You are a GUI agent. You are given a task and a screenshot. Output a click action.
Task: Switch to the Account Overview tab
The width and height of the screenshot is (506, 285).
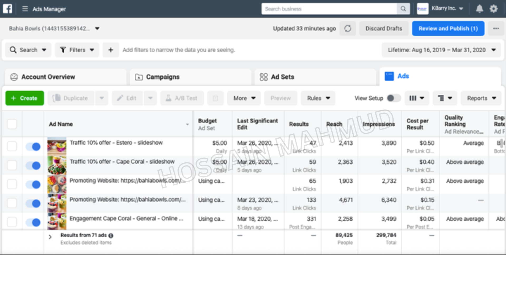(66, 77)
